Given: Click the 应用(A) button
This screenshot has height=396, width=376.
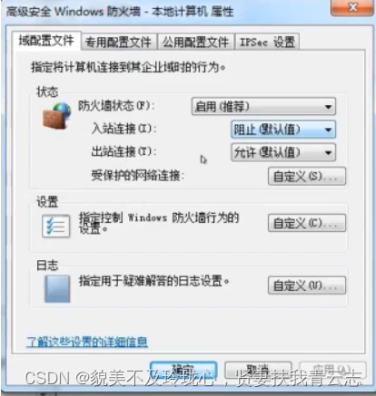Looking at the screenshot, I should [x=332, y=370].
